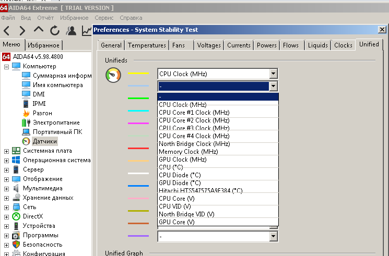Click the Системная плата board icon
Viewport: 389px width, 256px height.
(x=16, y=151)
